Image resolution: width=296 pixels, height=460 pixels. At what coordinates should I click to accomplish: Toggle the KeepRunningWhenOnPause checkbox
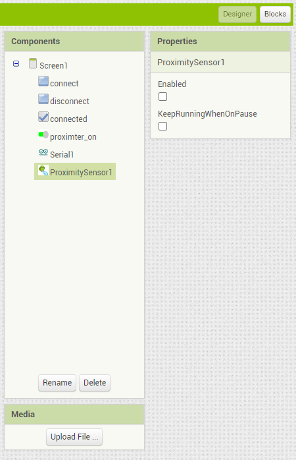(x=162, y=126)
